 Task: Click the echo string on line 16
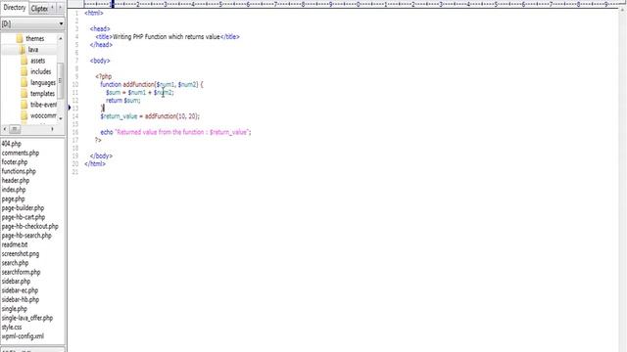pos(182,132)
